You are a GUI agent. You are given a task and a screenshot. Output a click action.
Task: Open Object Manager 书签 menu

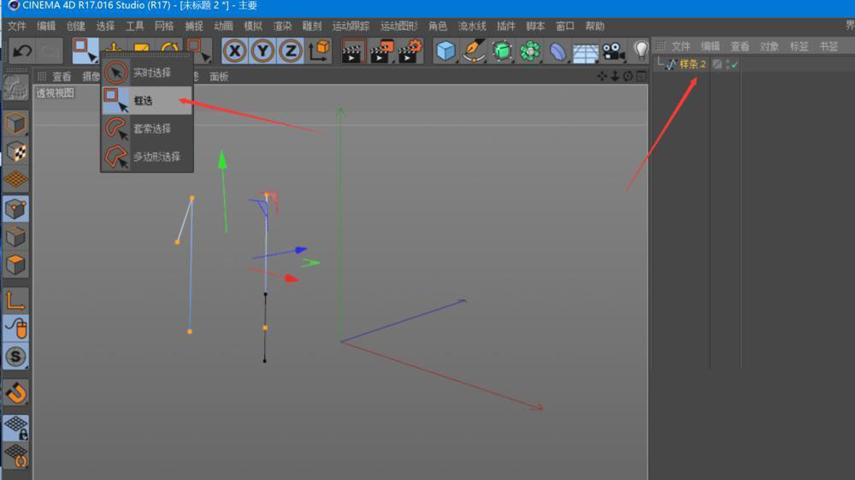click(x=828, y=47)
